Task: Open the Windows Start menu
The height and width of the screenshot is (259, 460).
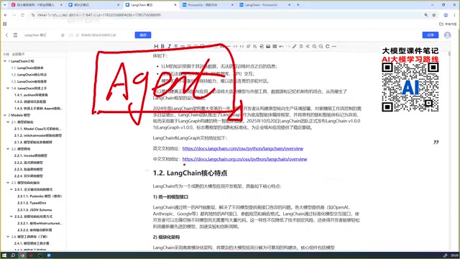Action: pyautogui.click(x=4, y=255)
